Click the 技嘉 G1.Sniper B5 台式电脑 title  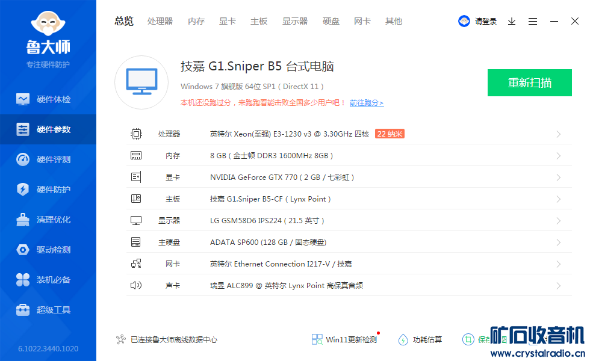257,66
